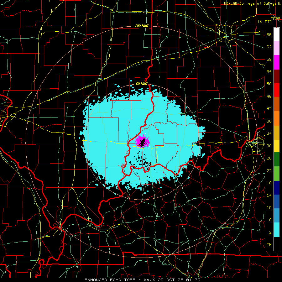Click the "22" legend value
Image resolution: width=282 pixels, height=282 pixels.
[269, 171]
